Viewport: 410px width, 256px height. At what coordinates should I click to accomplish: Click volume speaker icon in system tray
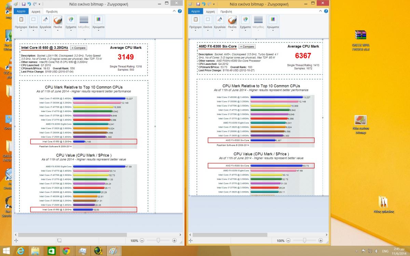click(x=377, y=251)
